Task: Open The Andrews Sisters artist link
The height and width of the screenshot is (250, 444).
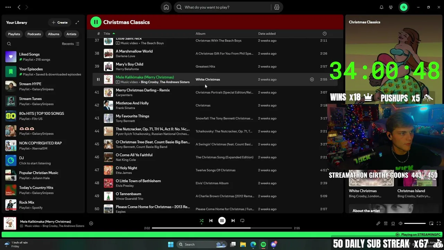Action: 175,82
